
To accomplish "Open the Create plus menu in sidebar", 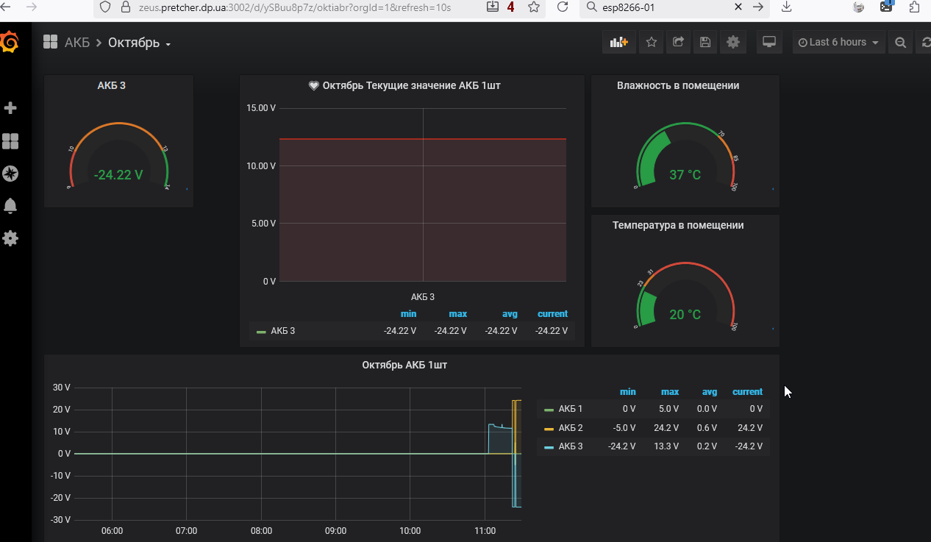I will [x=10, y=108].
